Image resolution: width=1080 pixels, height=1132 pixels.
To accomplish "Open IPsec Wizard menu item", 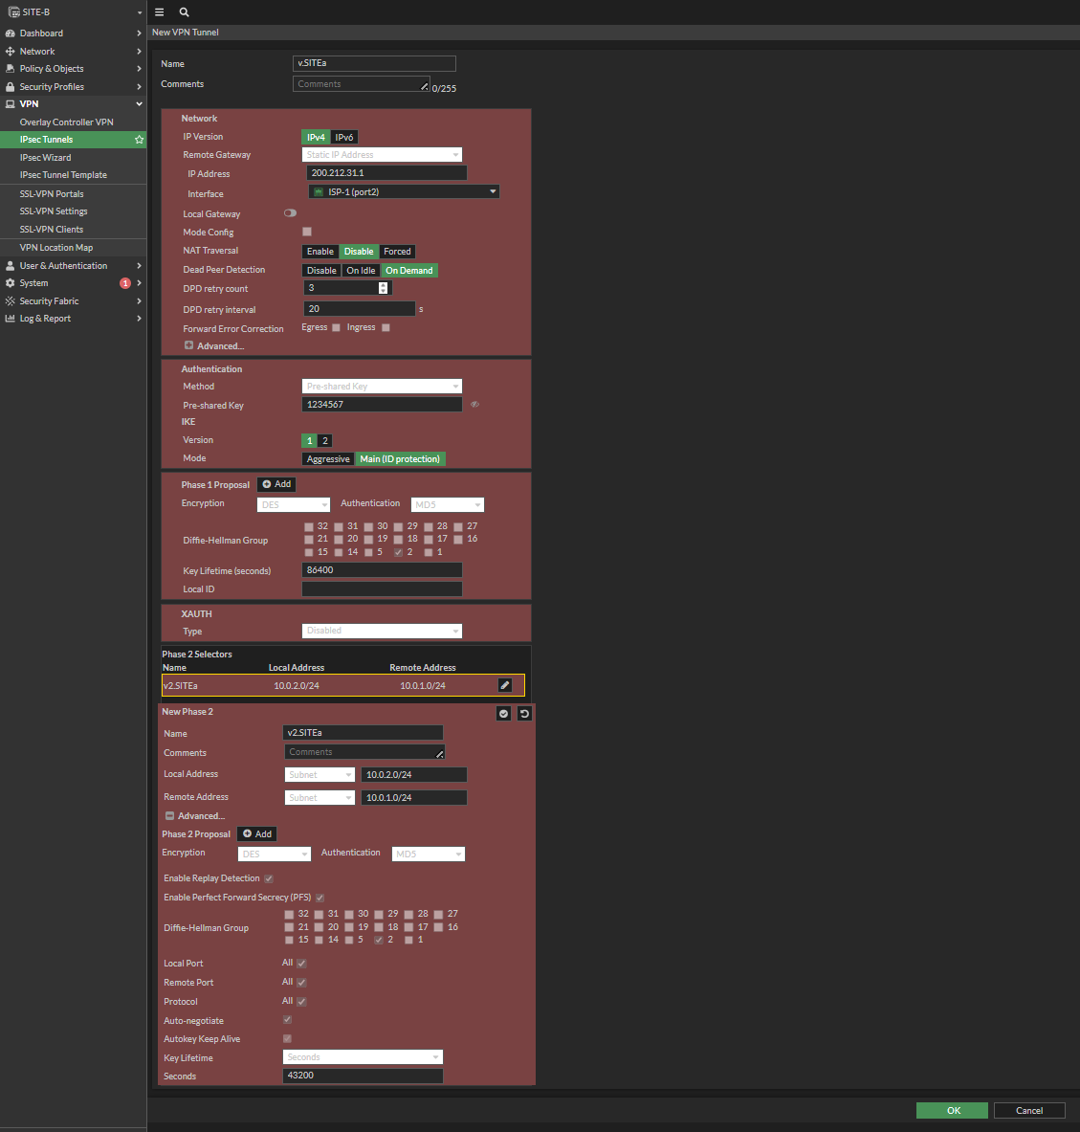I will pos(46,158).
